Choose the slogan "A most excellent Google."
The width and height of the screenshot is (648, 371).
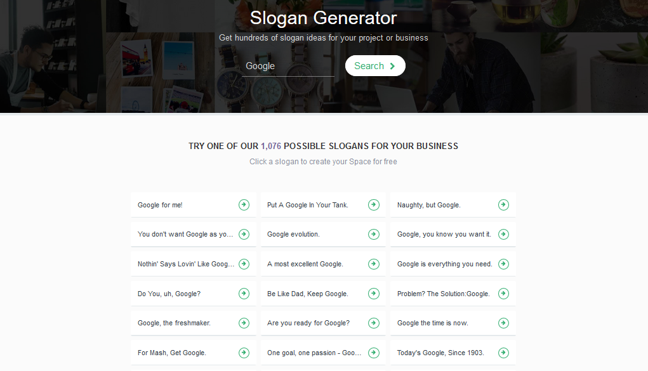click(323, 264)
